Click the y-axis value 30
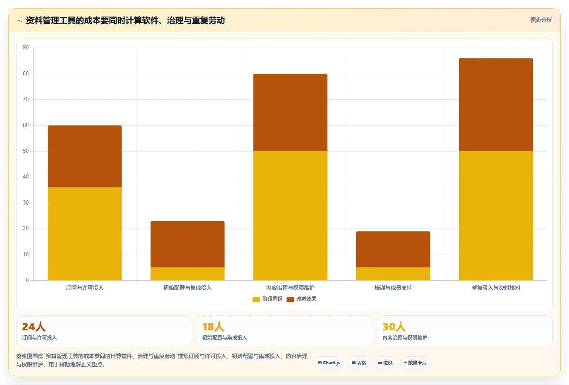 [x=26, y=203]
